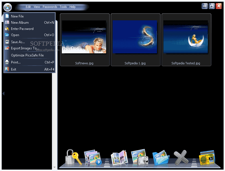Select Optimize PicaSafe File entry
Image resolution: width=225 pixels, height=171 pixels.
point(29,55)
